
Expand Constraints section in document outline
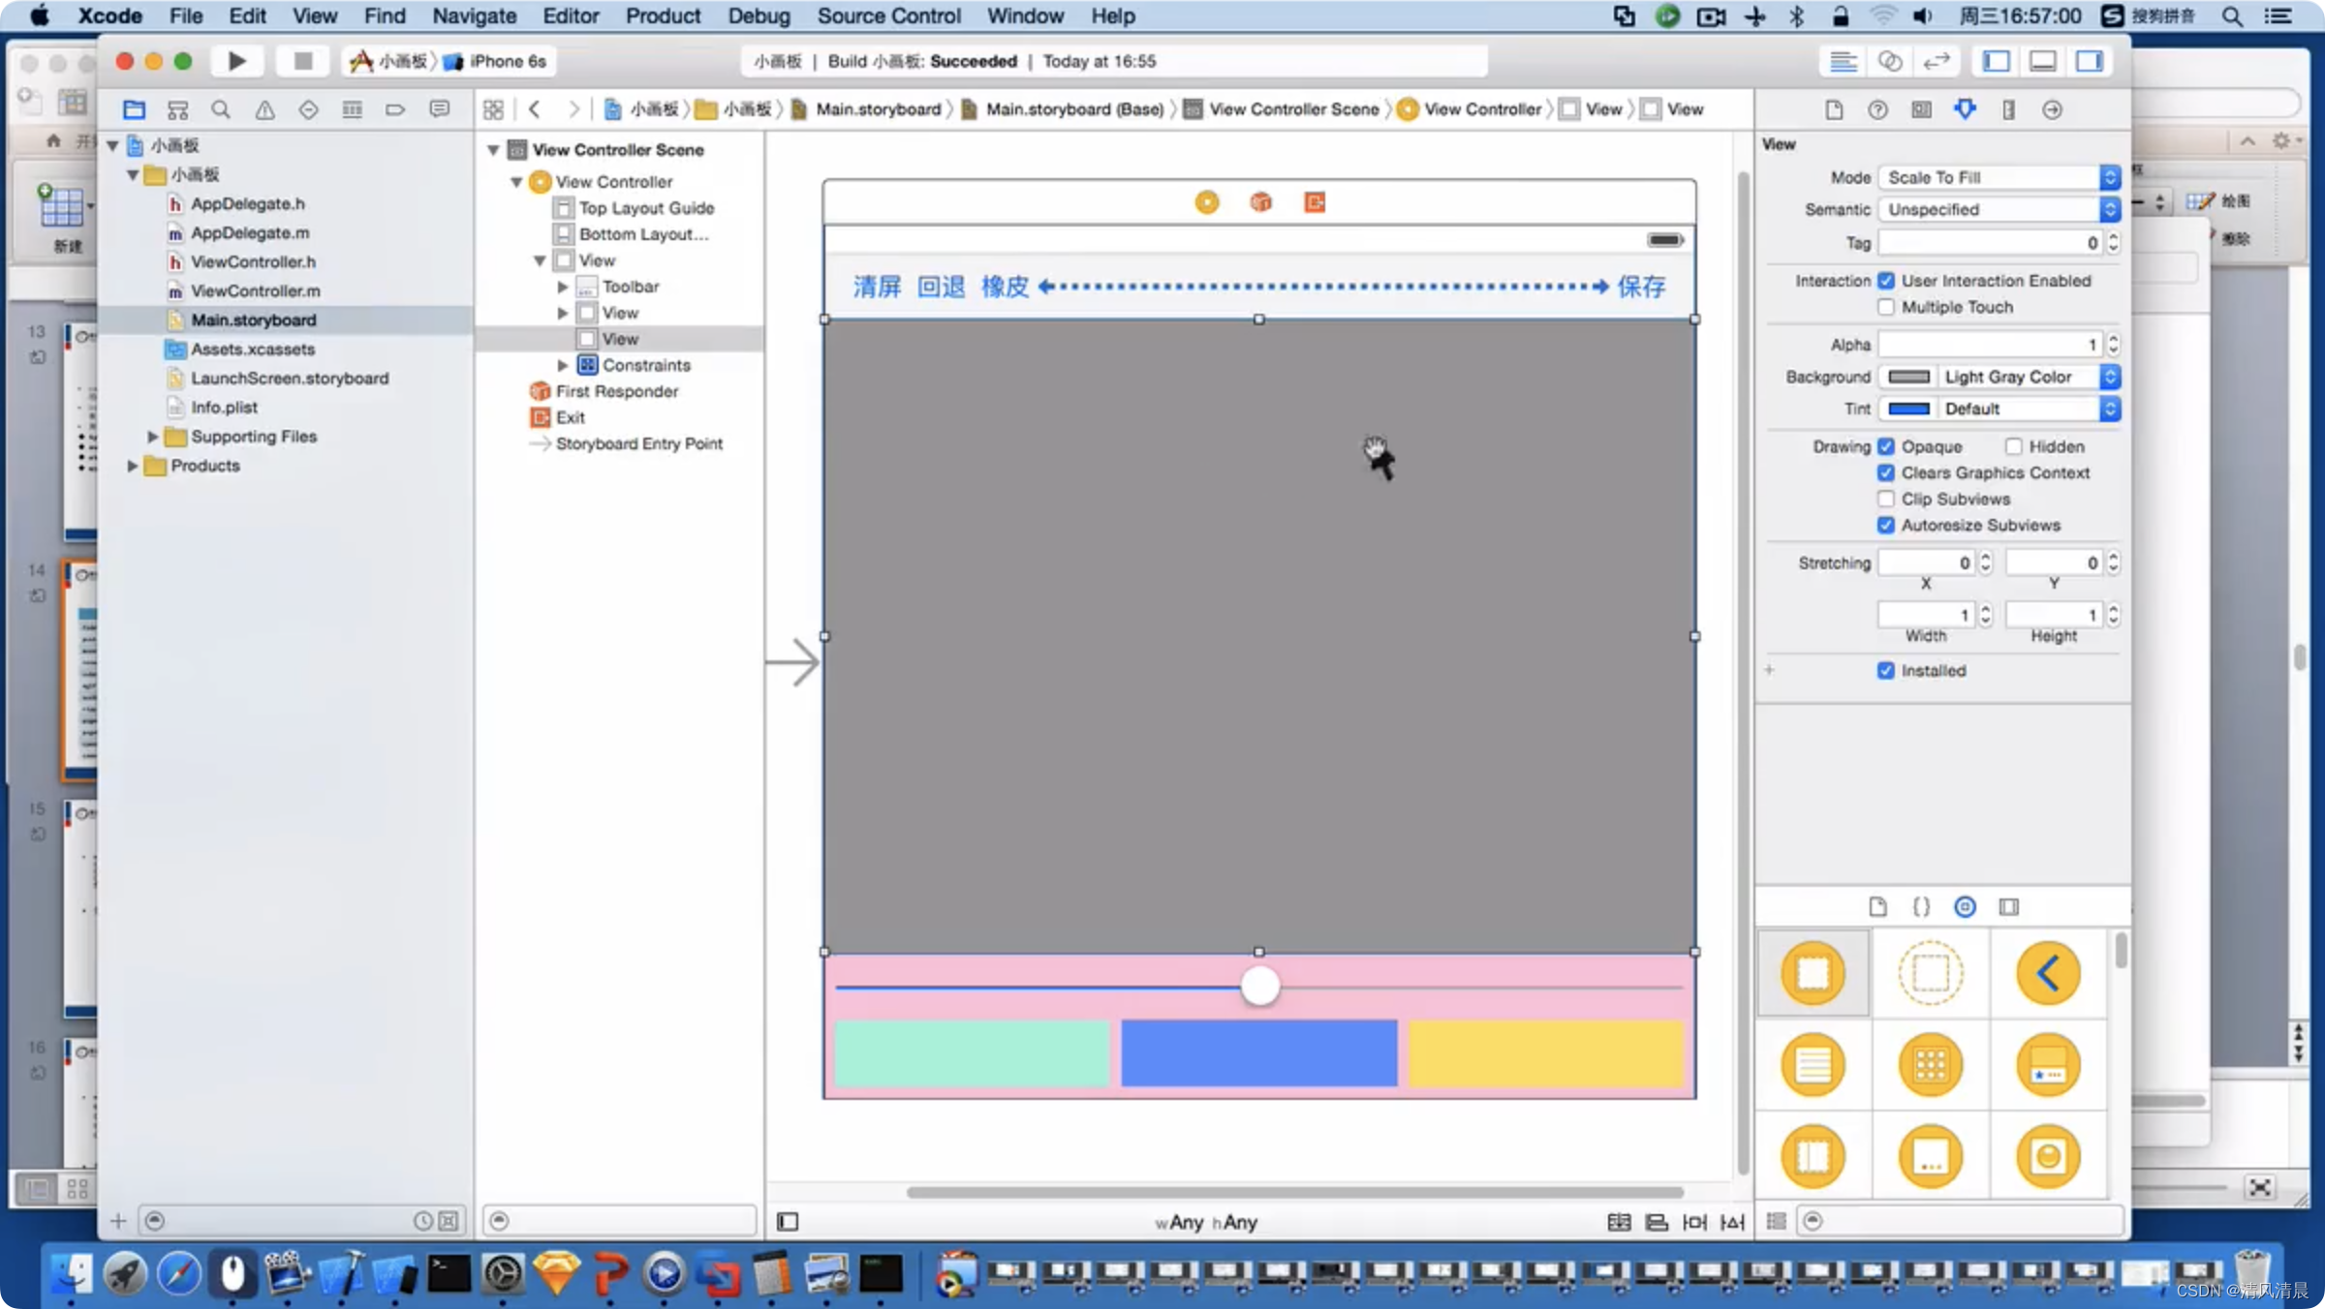562,364
